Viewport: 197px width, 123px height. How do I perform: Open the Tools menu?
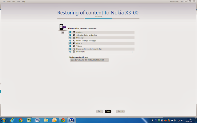18,2
